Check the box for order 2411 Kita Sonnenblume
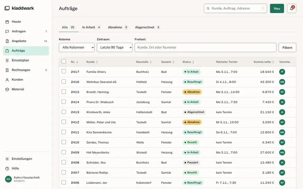 tap(64, 132)
